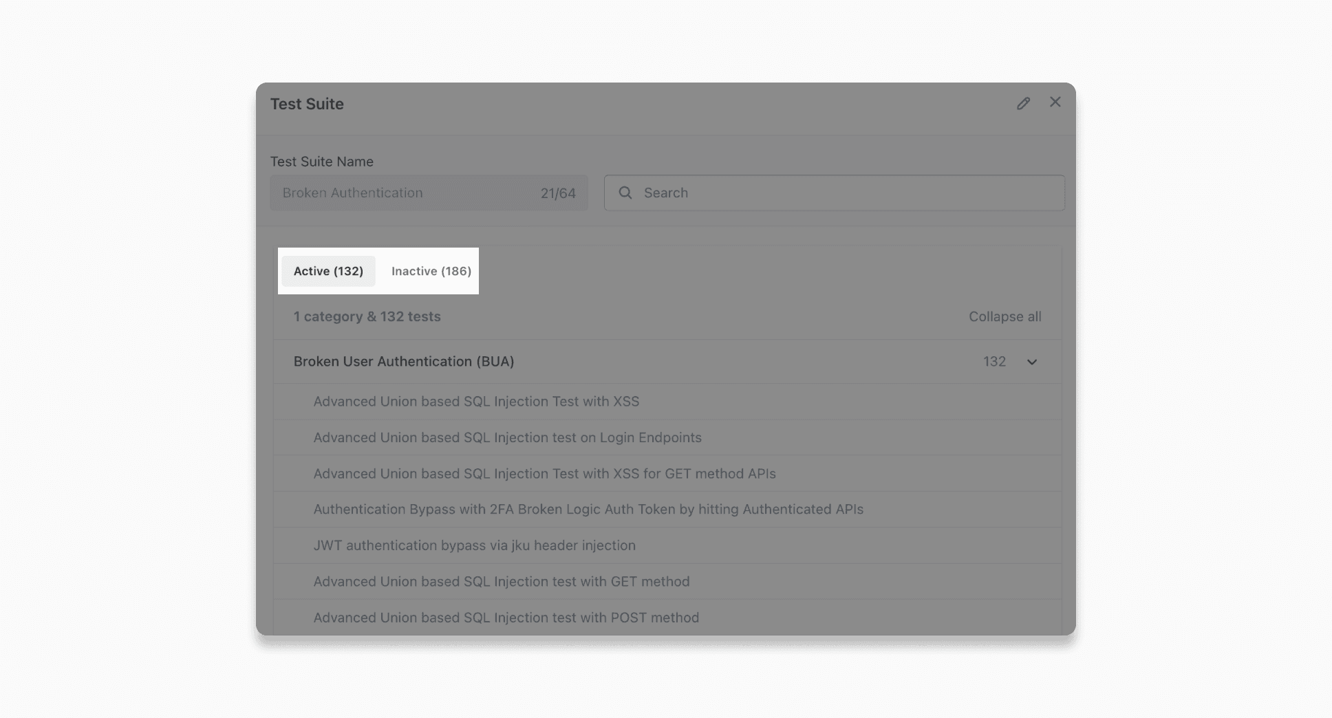Close the Test Suite dialog

pos(1055,102)
